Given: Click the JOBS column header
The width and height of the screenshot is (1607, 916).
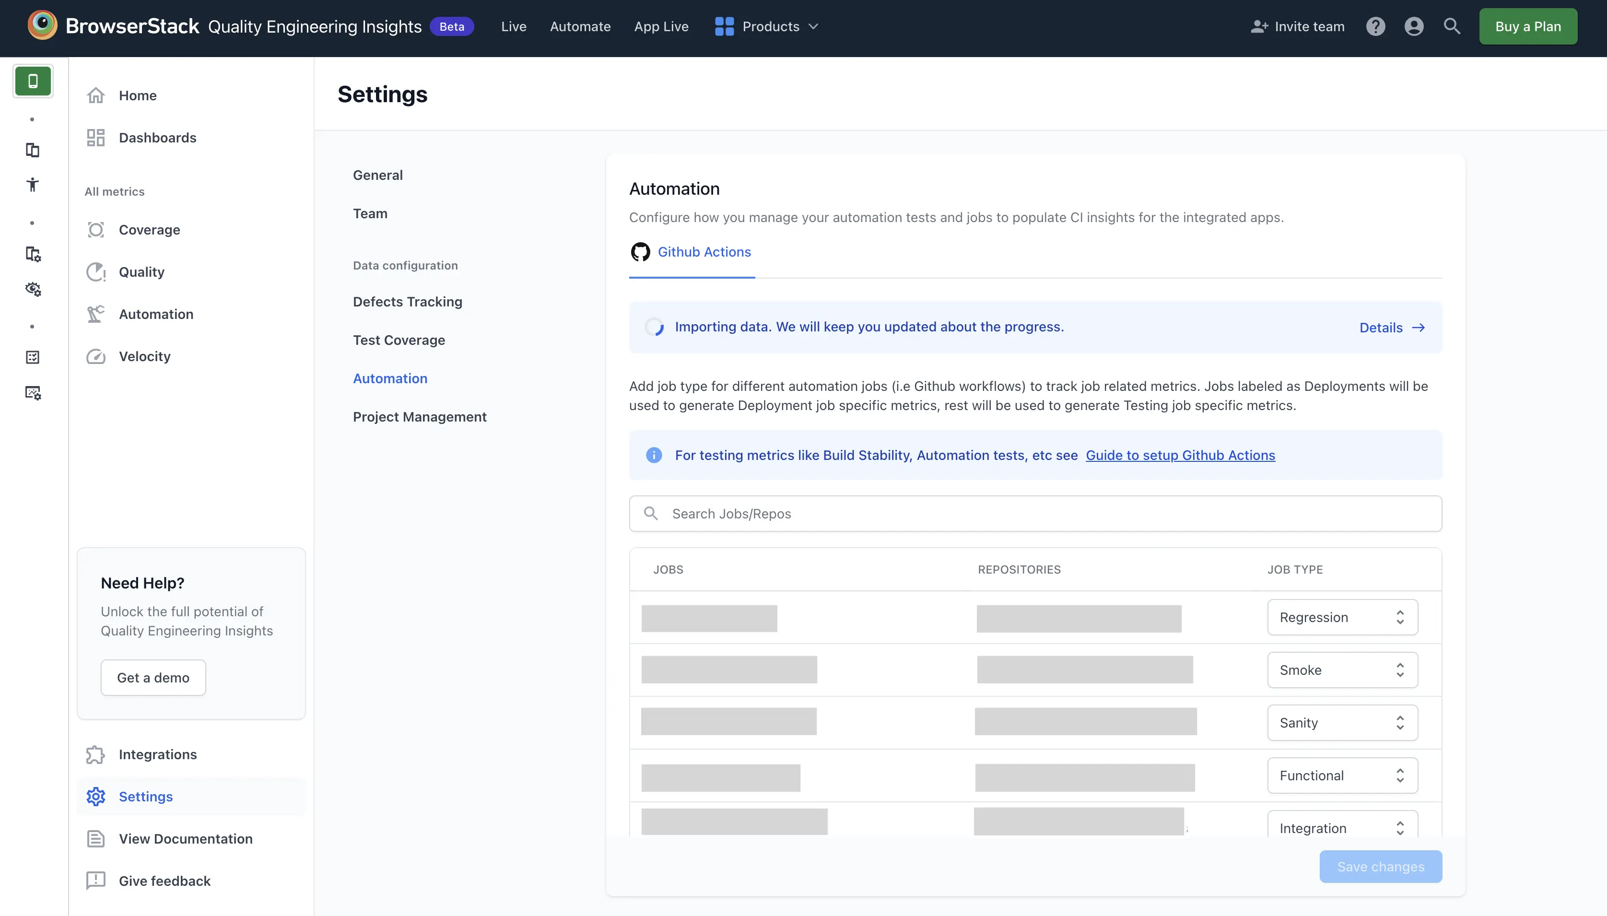Looking at the screenshot, I should pos(668,569).
